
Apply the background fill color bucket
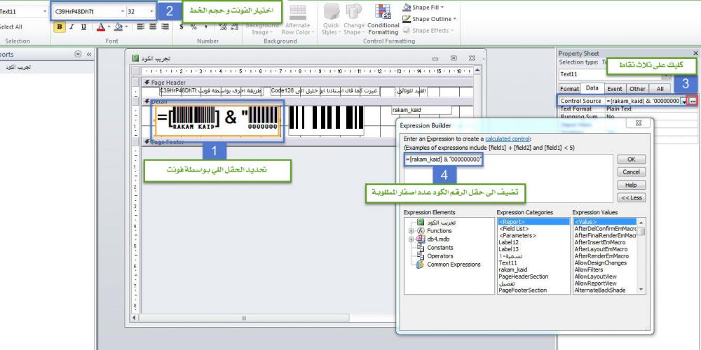pos(118,27)
